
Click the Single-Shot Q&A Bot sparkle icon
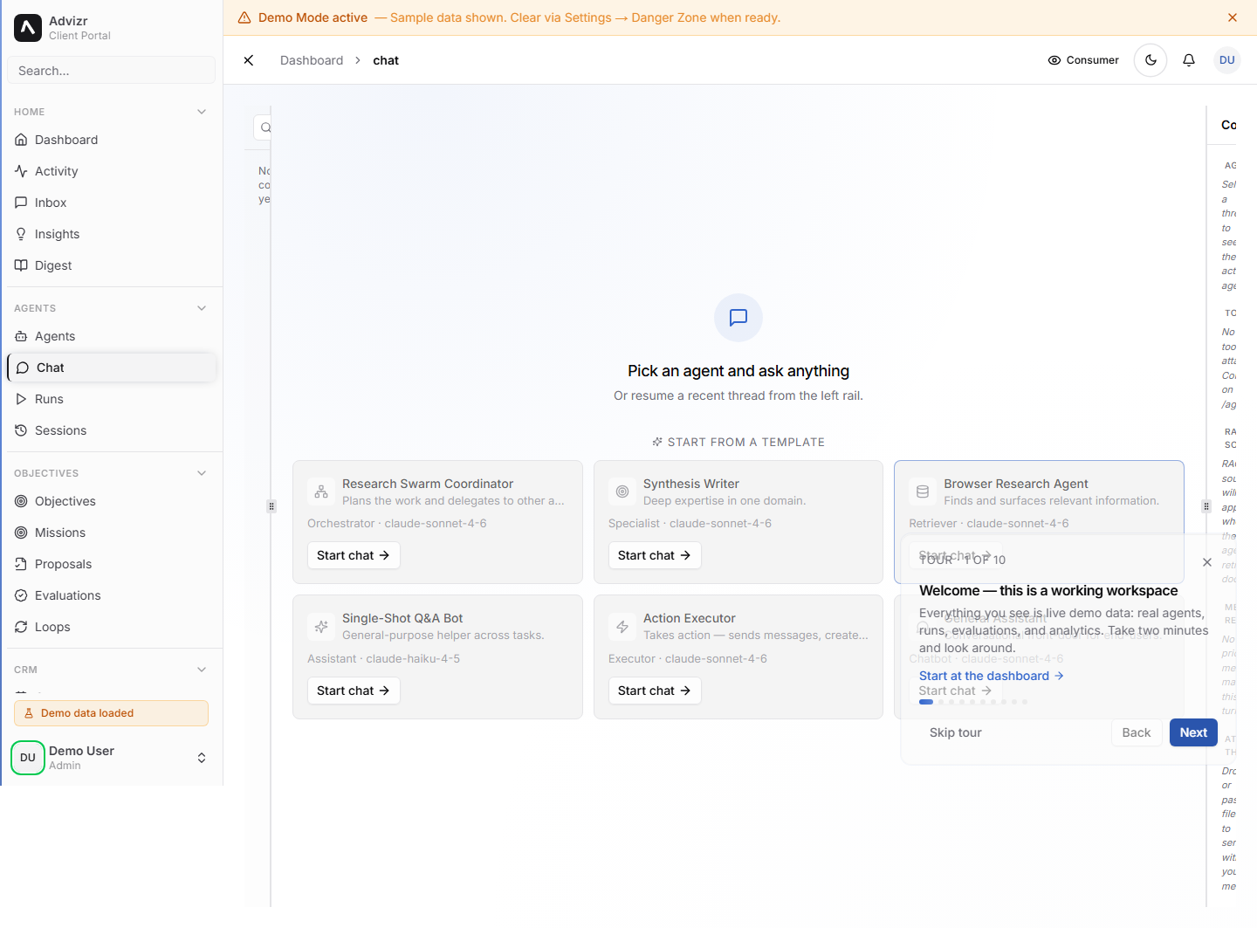[321, 626]
